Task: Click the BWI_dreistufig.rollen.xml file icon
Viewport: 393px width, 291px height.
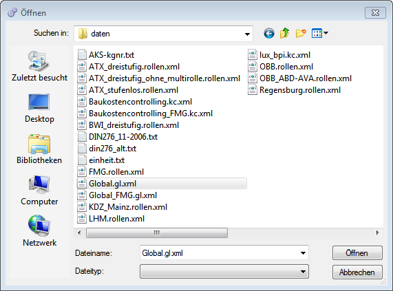Action: (x=82, y=125)
